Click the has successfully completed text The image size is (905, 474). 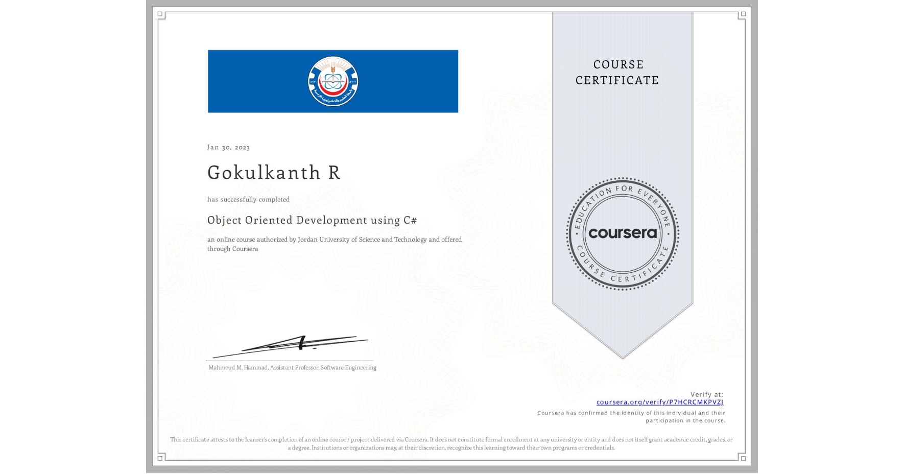248,199
